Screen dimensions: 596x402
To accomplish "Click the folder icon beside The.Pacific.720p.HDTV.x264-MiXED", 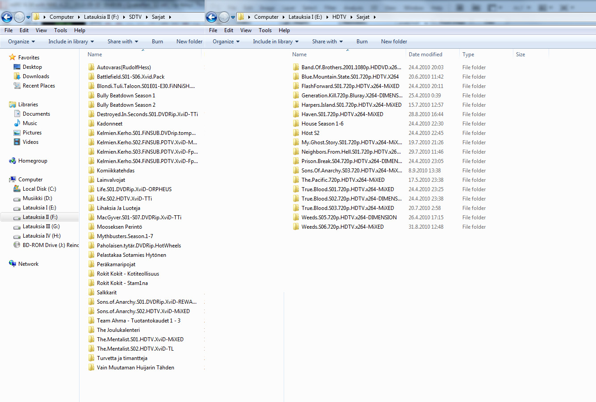I will point(296,180).
